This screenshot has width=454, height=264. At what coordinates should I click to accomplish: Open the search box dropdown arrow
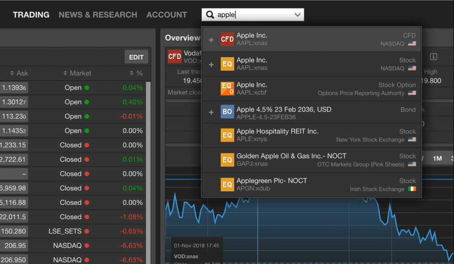(297, 15)
